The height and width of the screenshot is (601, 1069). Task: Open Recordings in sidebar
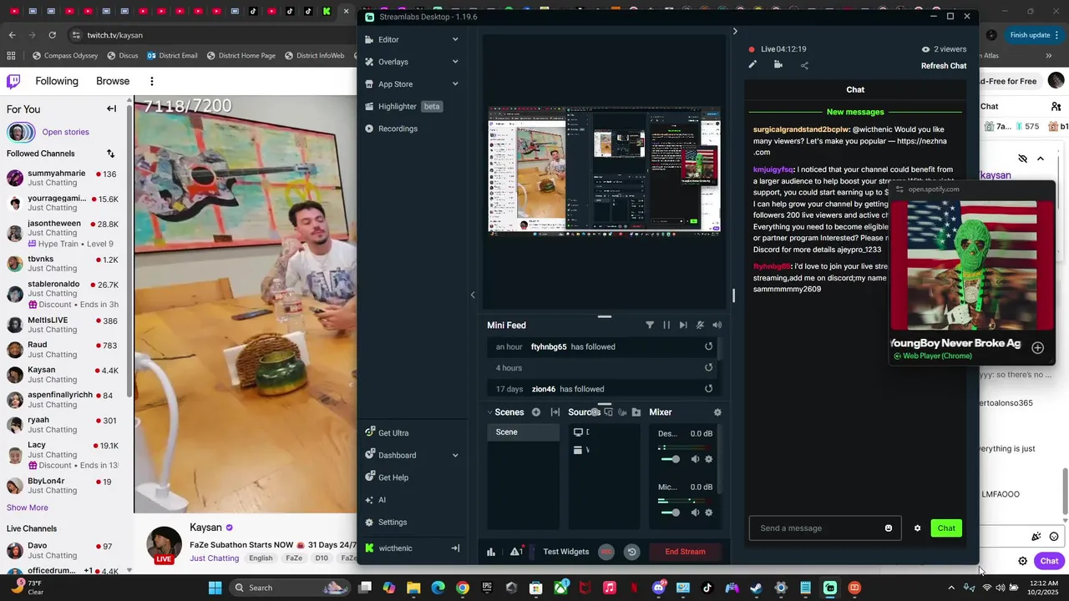tap(391, 129)
